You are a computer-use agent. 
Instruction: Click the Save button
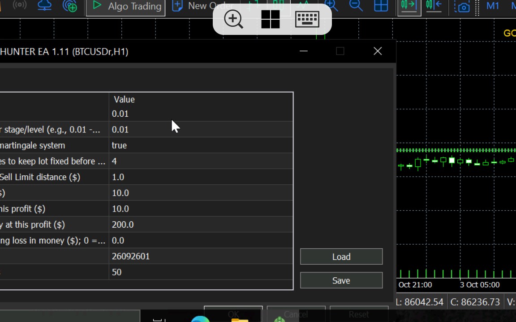coord(341,280)
